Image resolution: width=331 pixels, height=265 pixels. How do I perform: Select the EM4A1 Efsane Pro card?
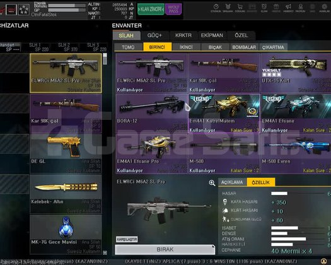(151, 154)
